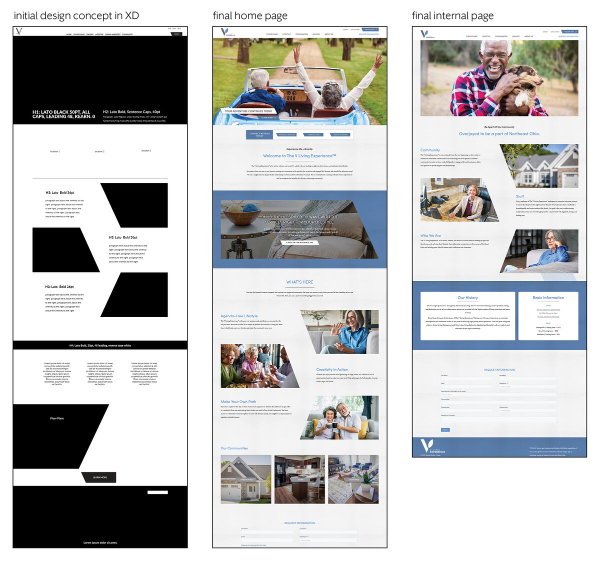Click the first unit link under Basic Information
600x569 pixels.
tap(548, 309)
